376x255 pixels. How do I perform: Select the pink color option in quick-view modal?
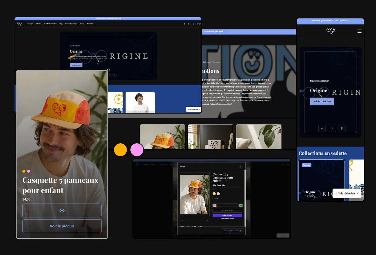pyautogui.click(x=218, y=194)
